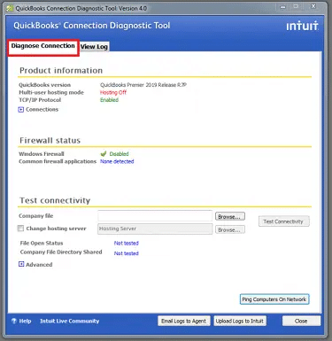Browse for a company file
Viewport: 332px width, 341px height.
point(230,217)
